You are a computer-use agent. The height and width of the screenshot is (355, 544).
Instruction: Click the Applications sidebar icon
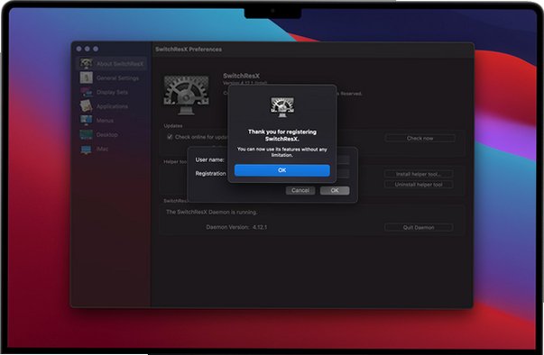[86, 105]
